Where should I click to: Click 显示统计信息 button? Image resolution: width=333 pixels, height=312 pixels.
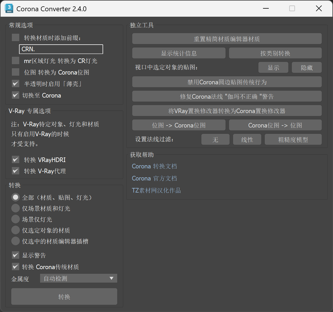pyautogui.click(x=179, y=53)
